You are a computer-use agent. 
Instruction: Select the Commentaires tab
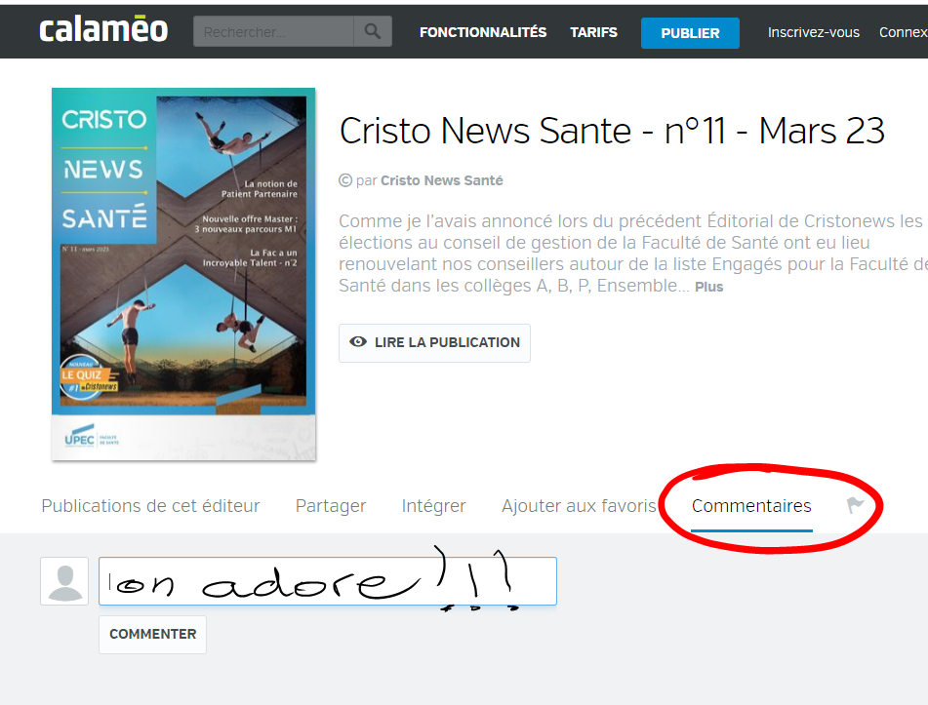point(751,506)
